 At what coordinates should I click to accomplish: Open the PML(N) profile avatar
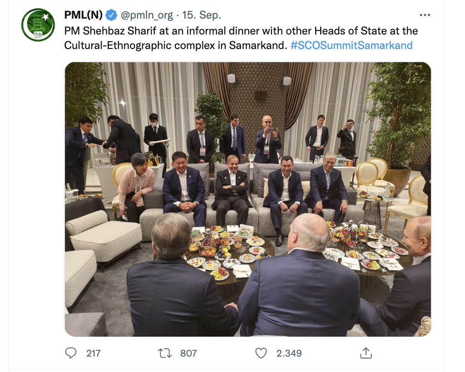point(38,25)
